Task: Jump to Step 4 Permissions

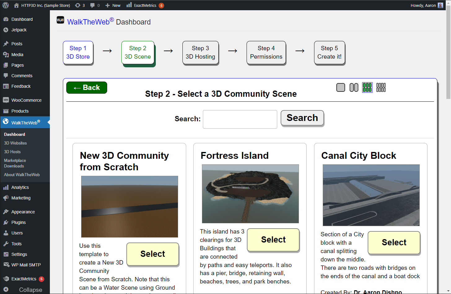Action: pos(266,52)
